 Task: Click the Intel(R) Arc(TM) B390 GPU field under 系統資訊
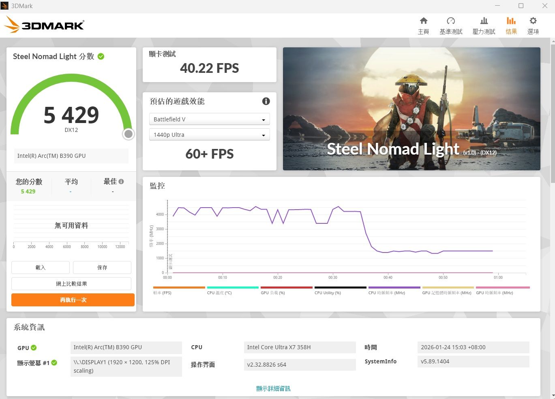tap(126, 347)
